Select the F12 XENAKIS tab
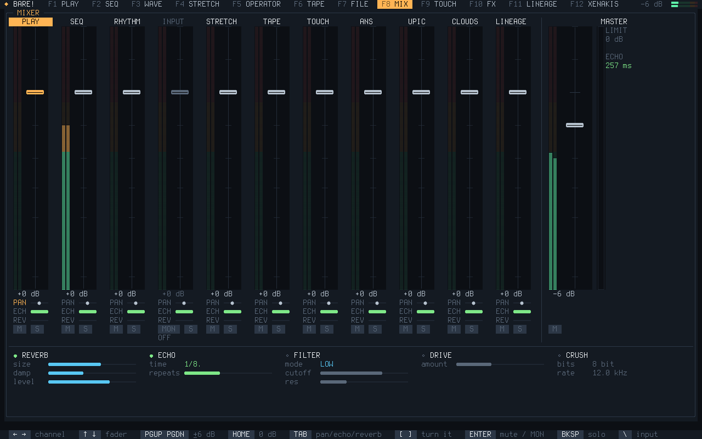This screenshot has width=702, height=439. tap(595, 4)
